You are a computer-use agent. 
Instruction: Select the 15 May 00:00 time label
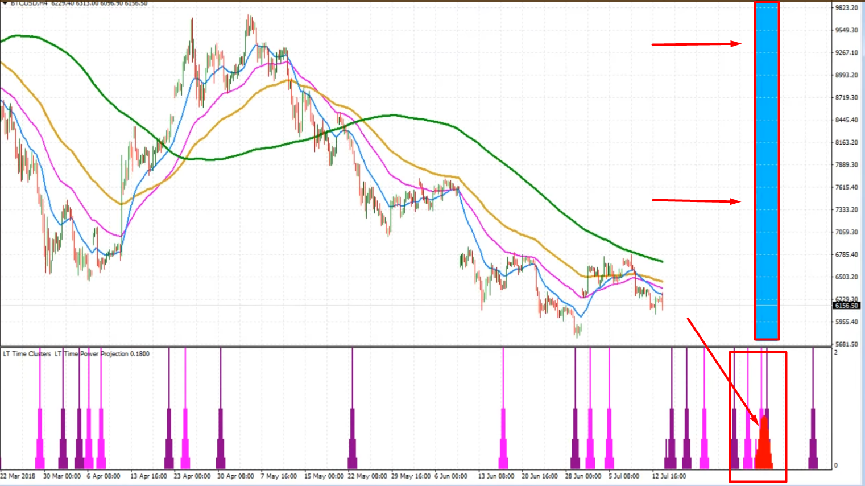(324, 476)
